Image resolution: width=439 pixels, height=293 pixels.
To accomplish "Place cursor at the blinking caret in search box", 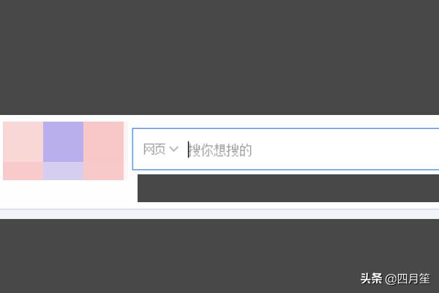I will pyautogui.click(x=188, y=149).
